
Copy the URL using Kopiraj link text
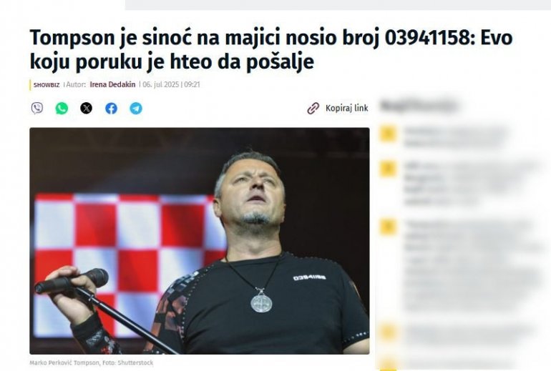(347, 108)
